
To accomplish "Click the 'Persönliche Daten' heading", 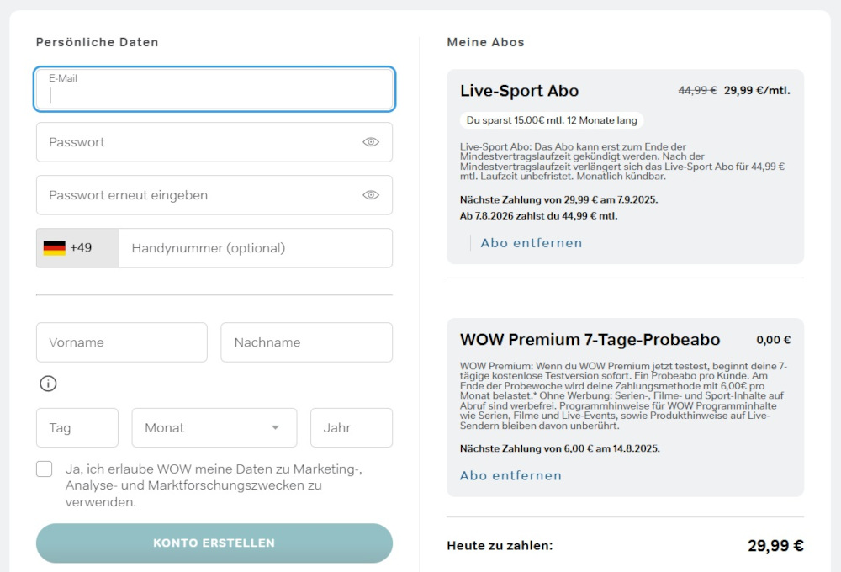I will tap(97, 42).
